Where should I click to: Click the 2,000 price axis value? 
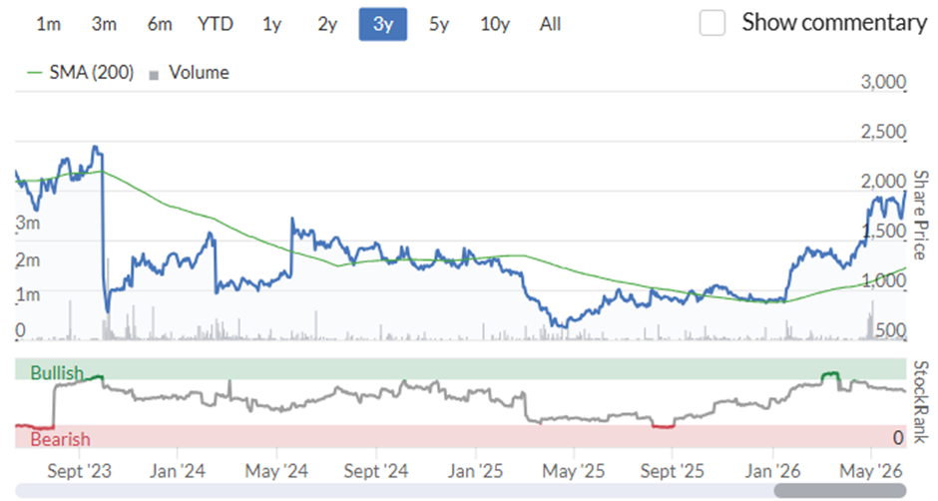tap(883, 181)
